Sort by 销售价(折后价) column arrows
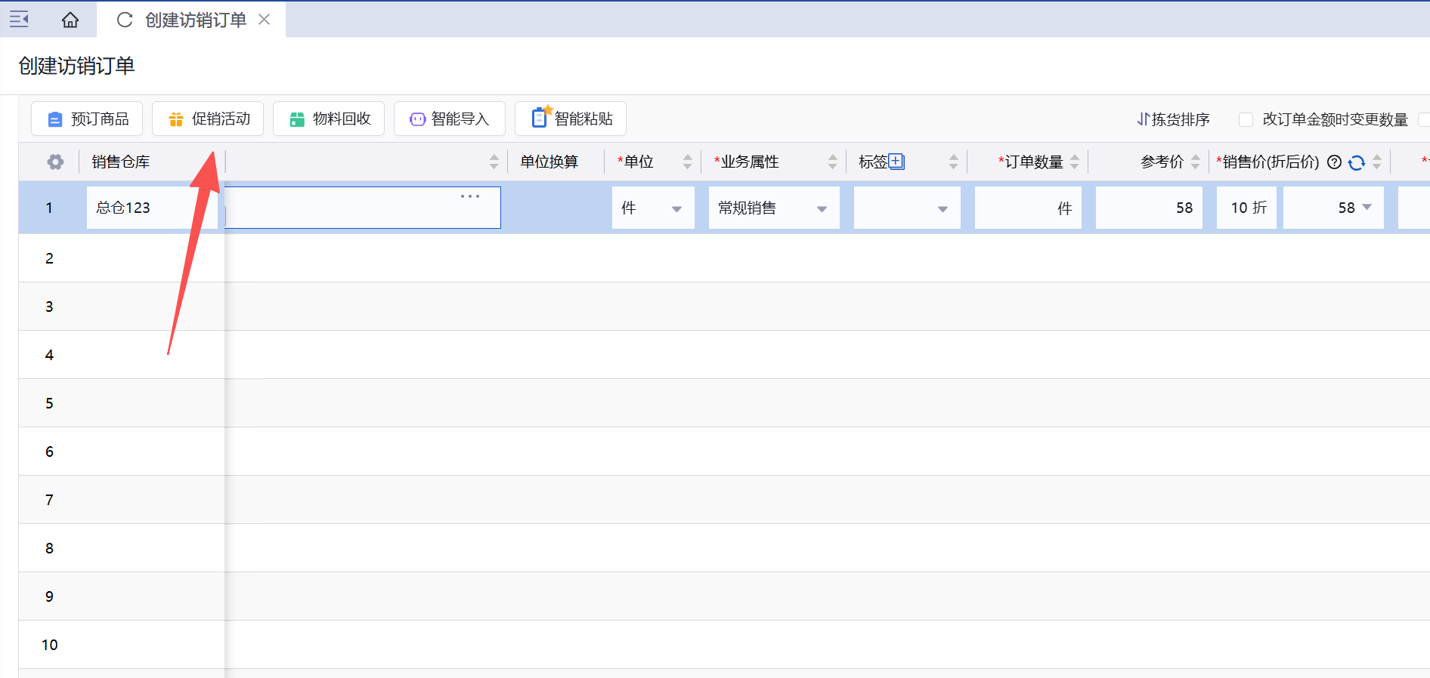This screenshot has height=678, width=1430. [1376, 162]
